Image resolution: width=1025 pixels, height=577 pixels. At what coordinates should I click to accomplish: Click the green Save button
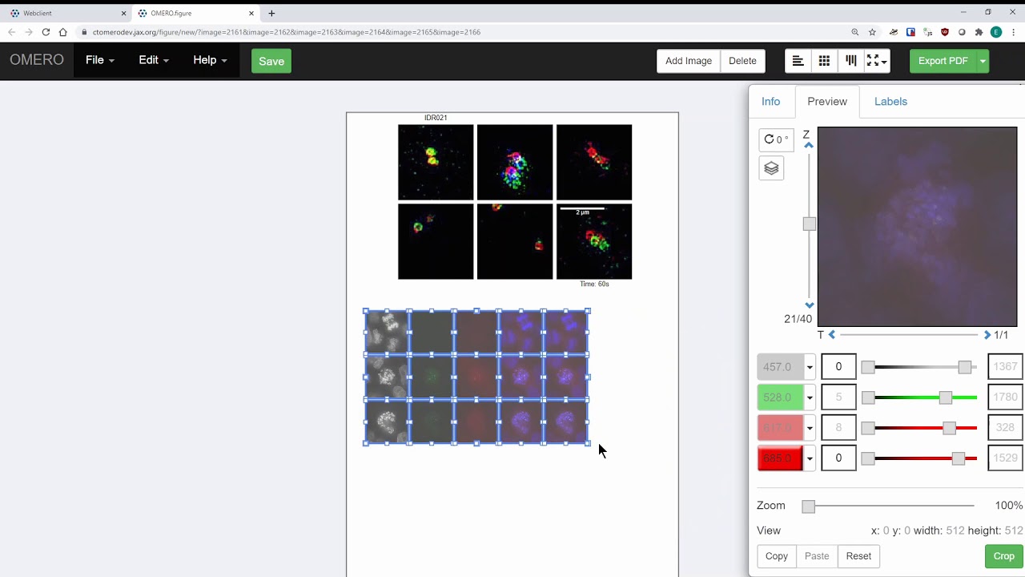pyautogui.click(x=271, y=61)
